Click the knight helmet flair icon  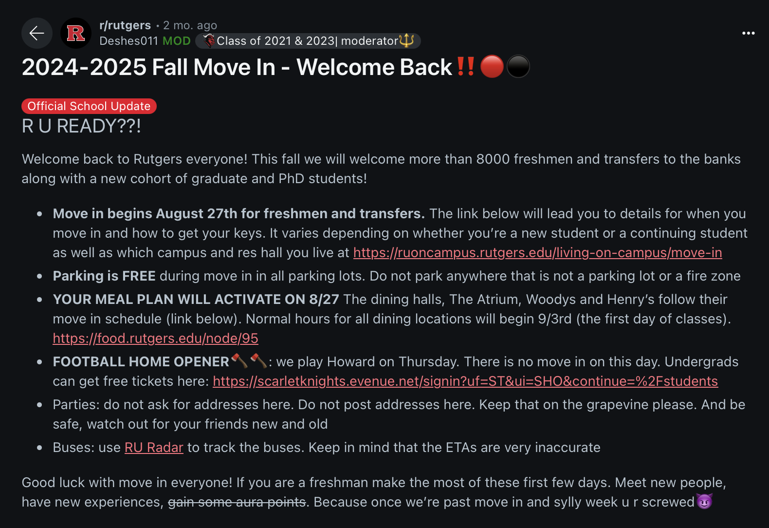click(209, 41)
